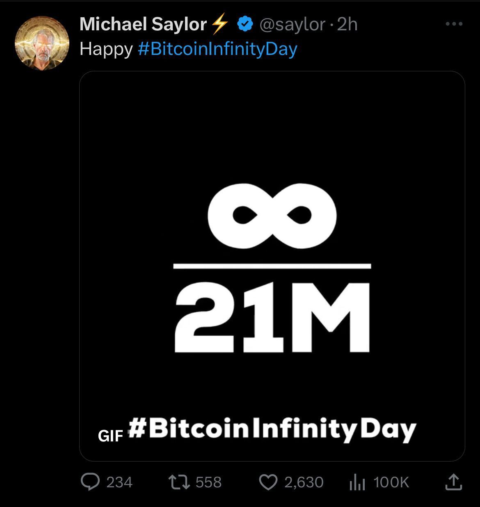480x507 pixels.
Task: Open the three-dot more options menu
Action: (454, 24)
